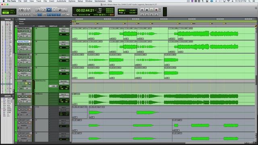Open the Marketplace menu
The width and height of the screenshot is (258, 145).
100,1
